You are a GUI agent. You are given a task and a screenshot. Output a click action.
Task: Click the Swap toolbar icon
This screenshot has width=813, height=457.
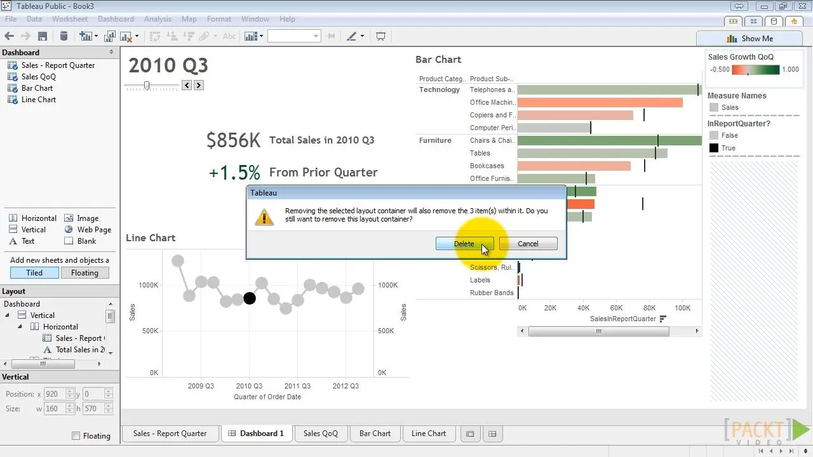(154, 36)
